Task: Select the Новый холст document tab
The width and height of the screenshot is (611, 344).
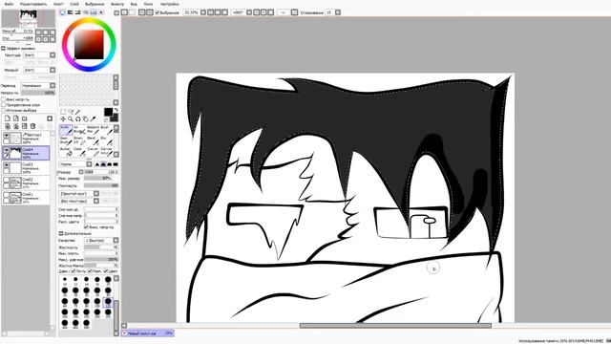Action: coord(147,333)
